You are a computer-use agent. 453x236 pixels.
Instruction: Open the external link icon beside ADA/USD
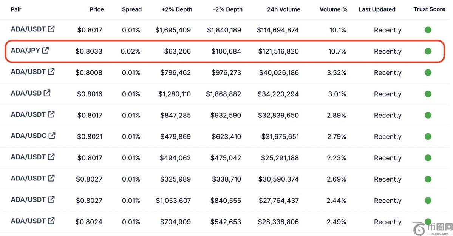point(47,93)
